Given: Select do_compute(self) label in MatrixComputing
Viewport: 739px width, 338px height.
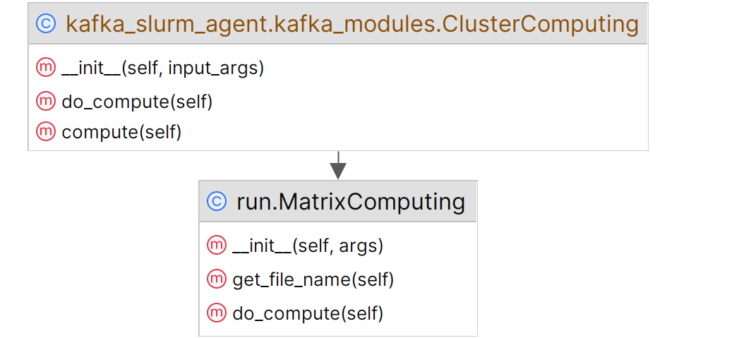Looking at the screenshot, I should (308, 313).
